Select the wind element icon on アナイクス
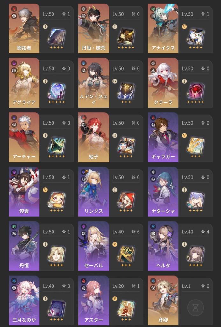Viewport: 221px width, 327px height. [153, 9]
